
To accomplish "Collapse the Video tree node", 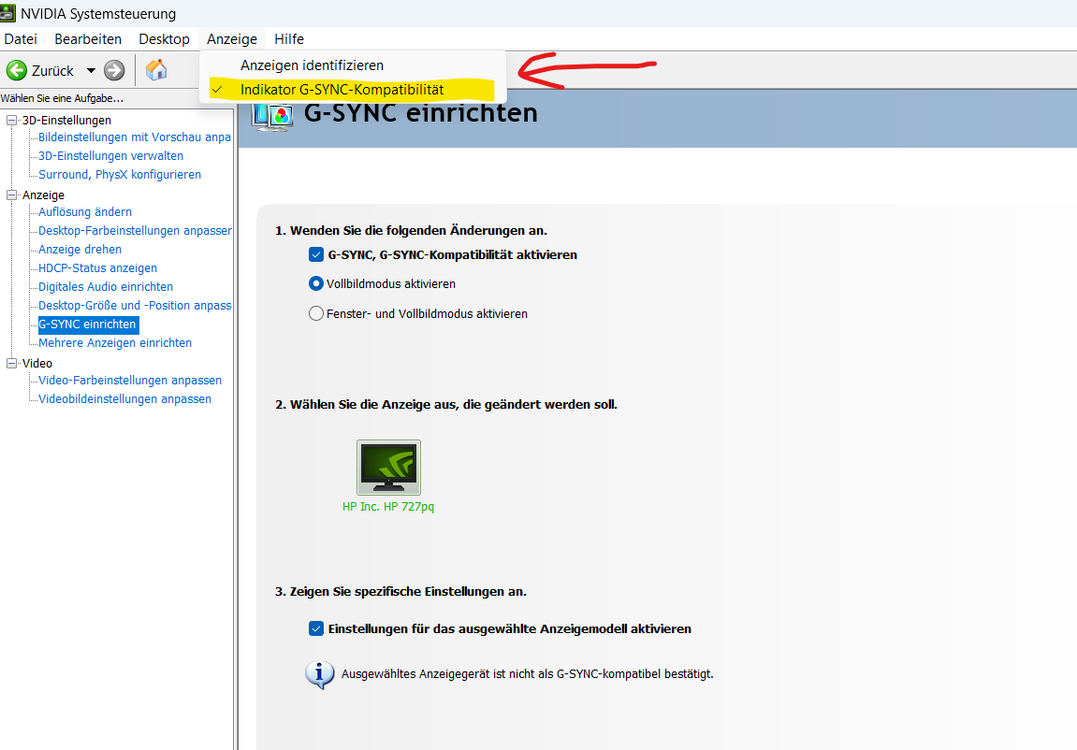I will [11, 363].
